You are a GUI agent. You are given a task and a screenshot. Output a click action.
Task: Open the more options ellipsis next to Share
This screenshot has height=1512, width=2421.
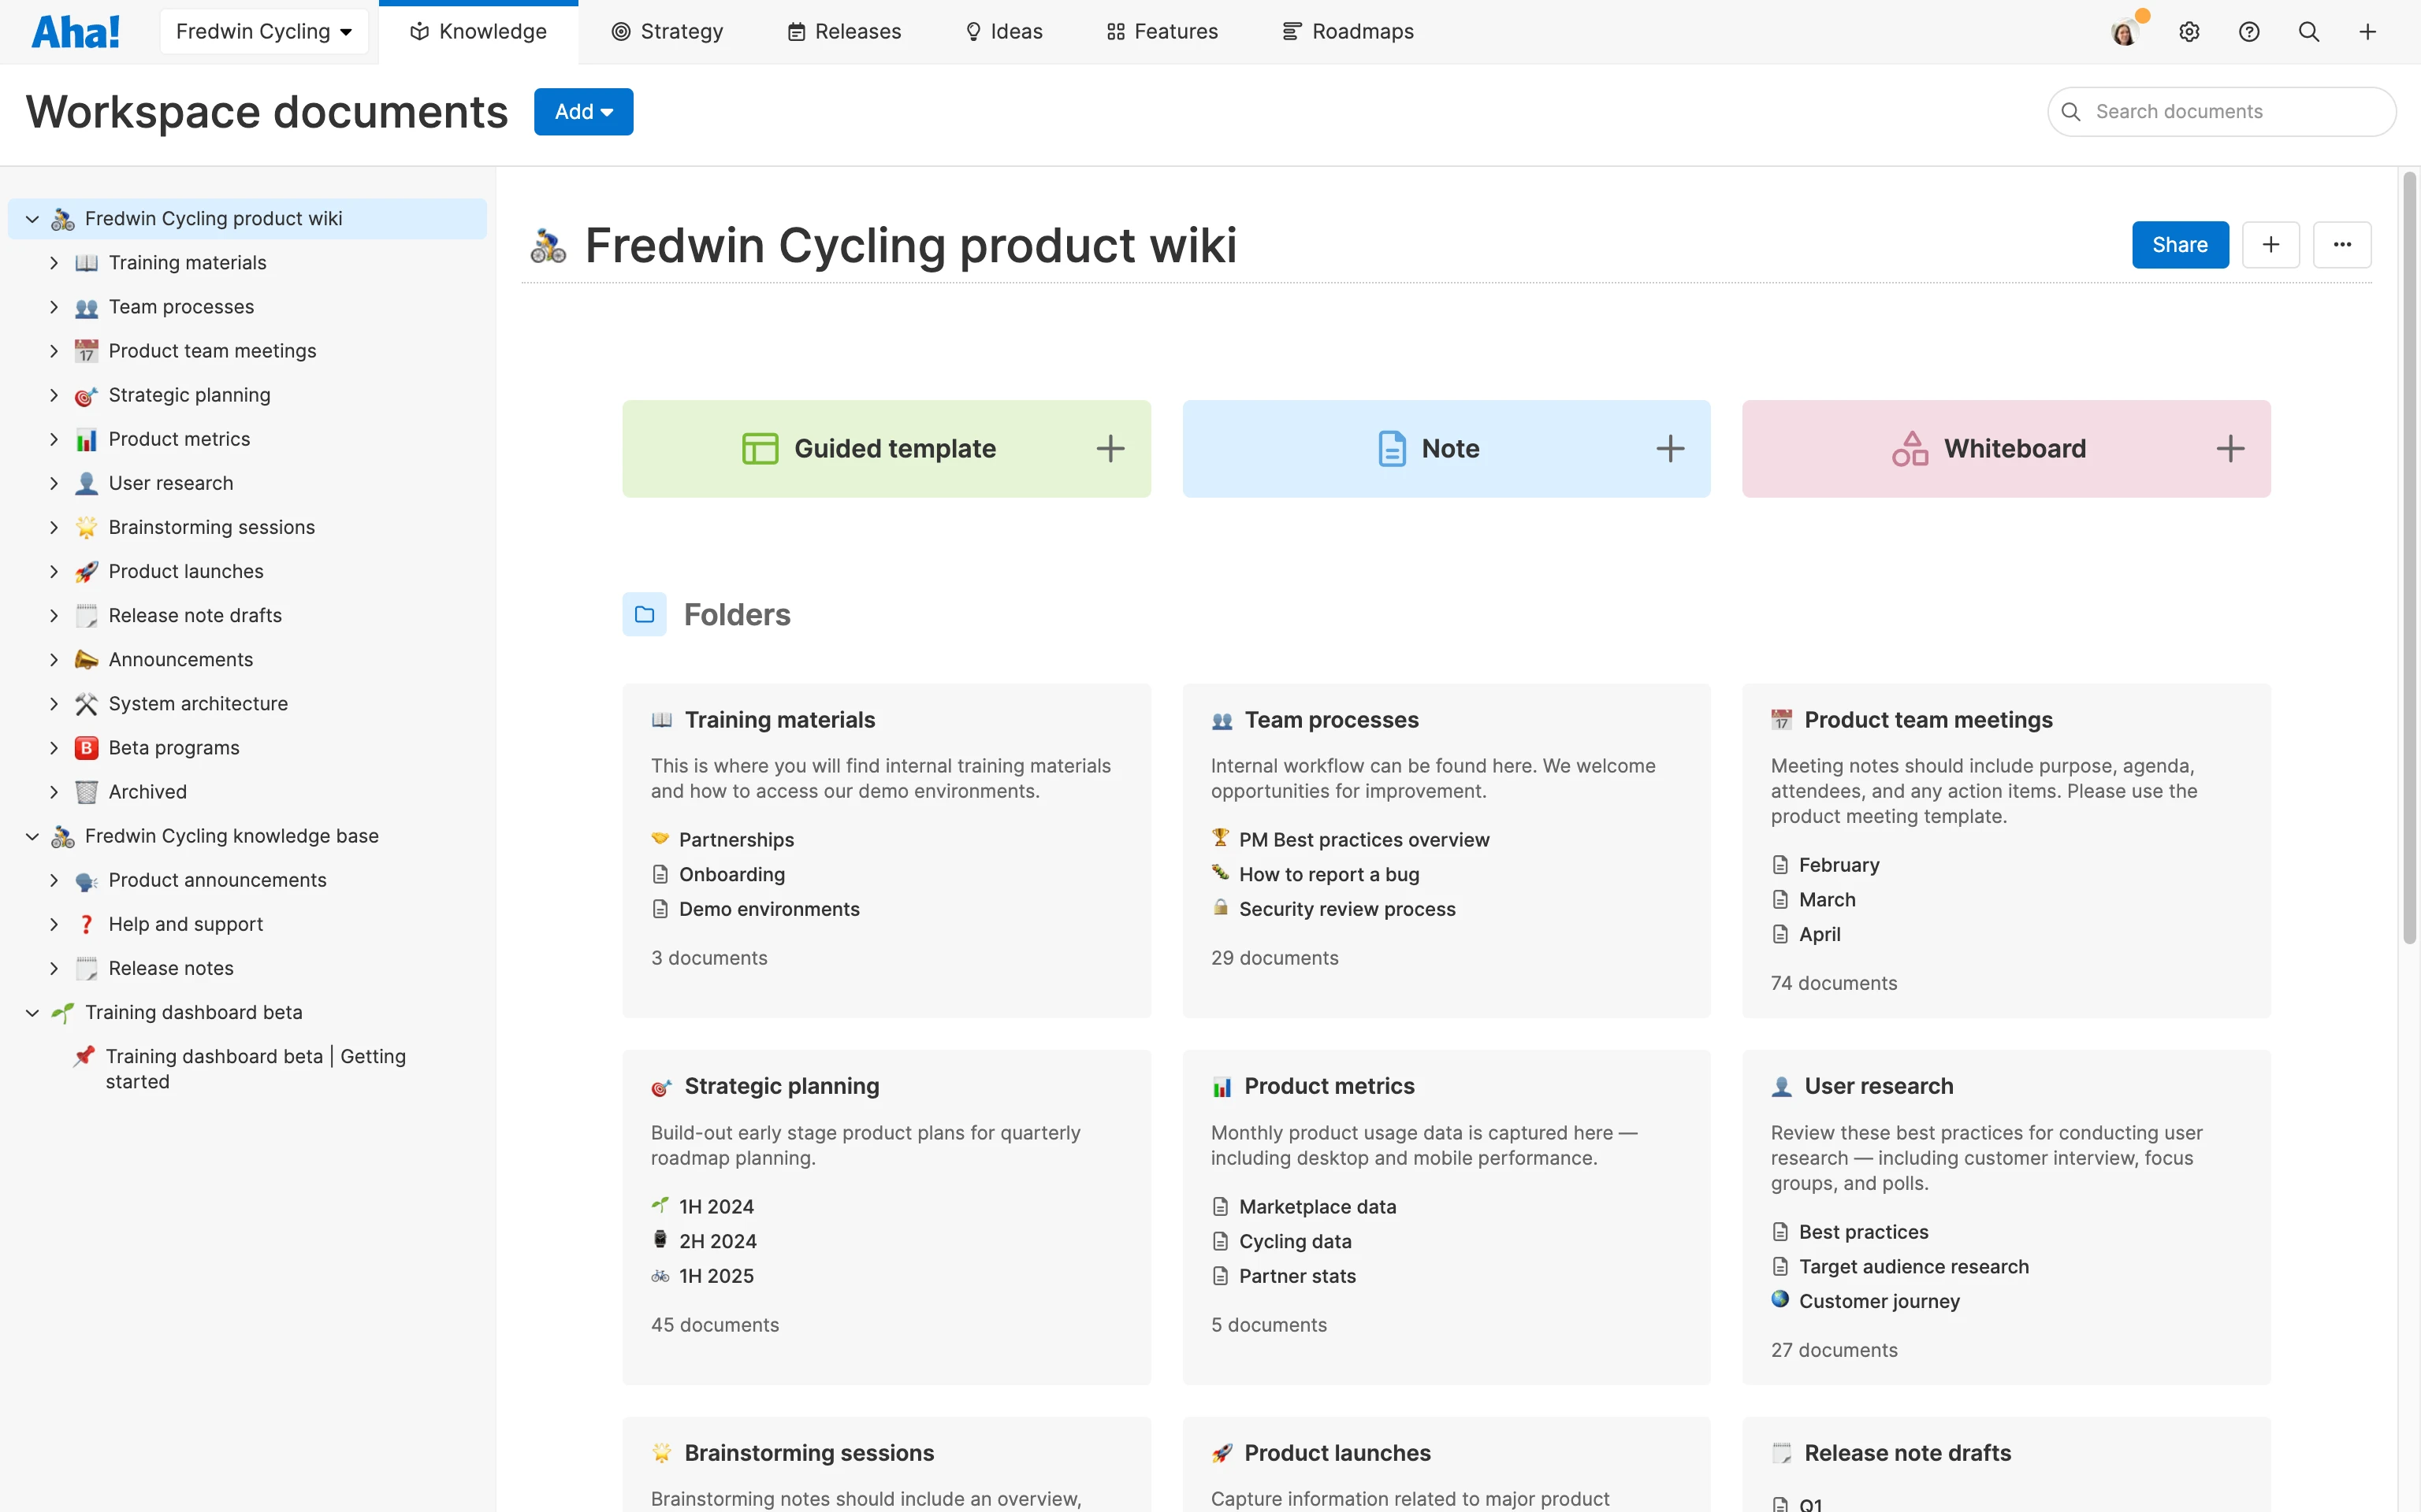point(2343,244)
